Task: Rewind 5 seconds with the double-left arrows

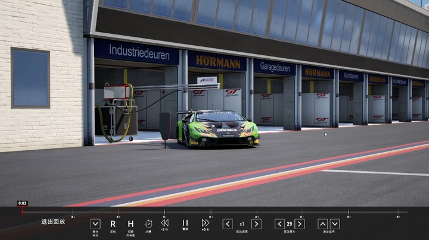Action: (164, 223)
